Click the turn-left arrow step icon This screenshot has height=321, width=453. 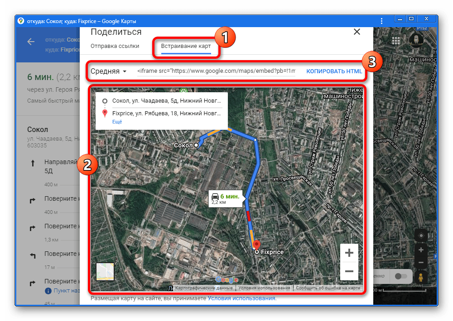33,255
